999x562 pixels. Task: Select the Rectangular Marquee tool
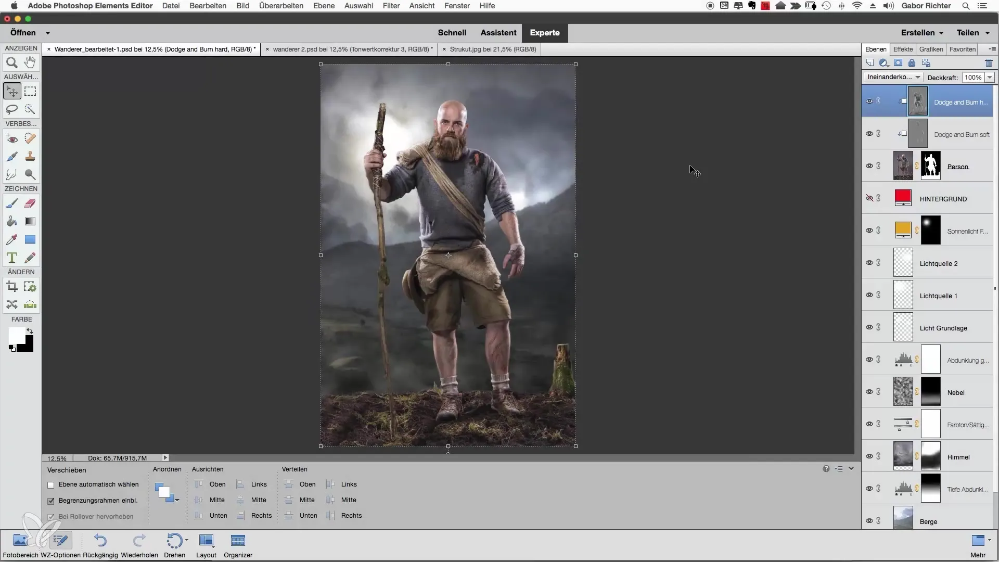(30, 91)
